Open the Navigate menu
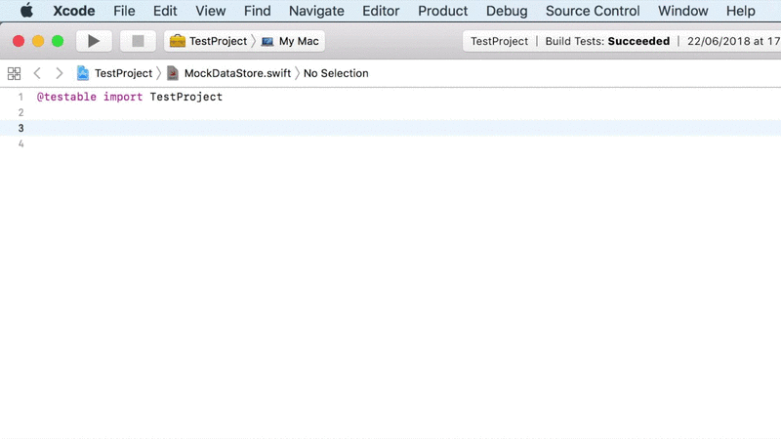The image size is (781, 439). (316, 11)
